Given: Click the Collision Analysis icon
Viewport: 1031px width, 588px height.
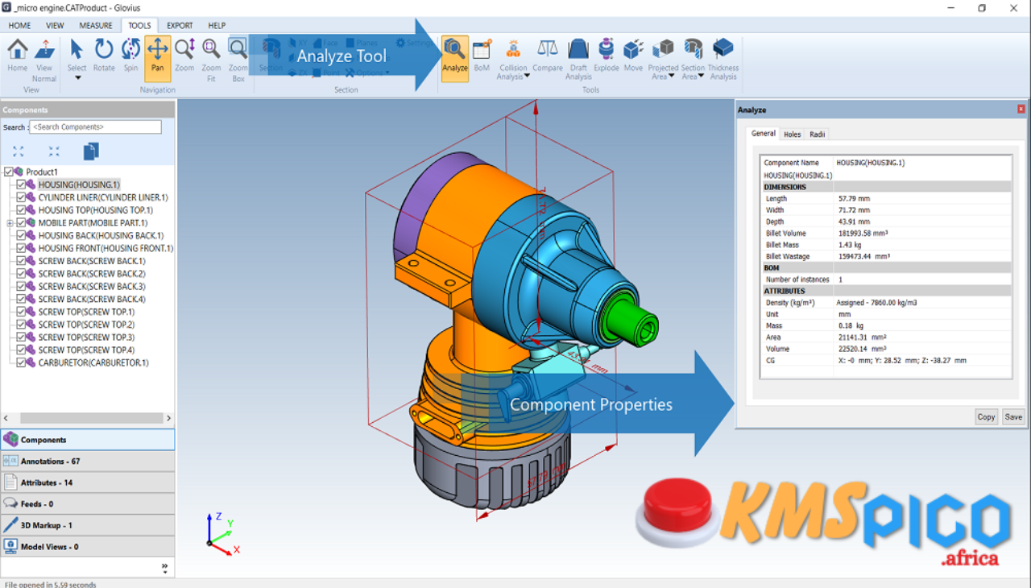Looking at the screenshot, I should pyautogui.click(x=512, y=50).
